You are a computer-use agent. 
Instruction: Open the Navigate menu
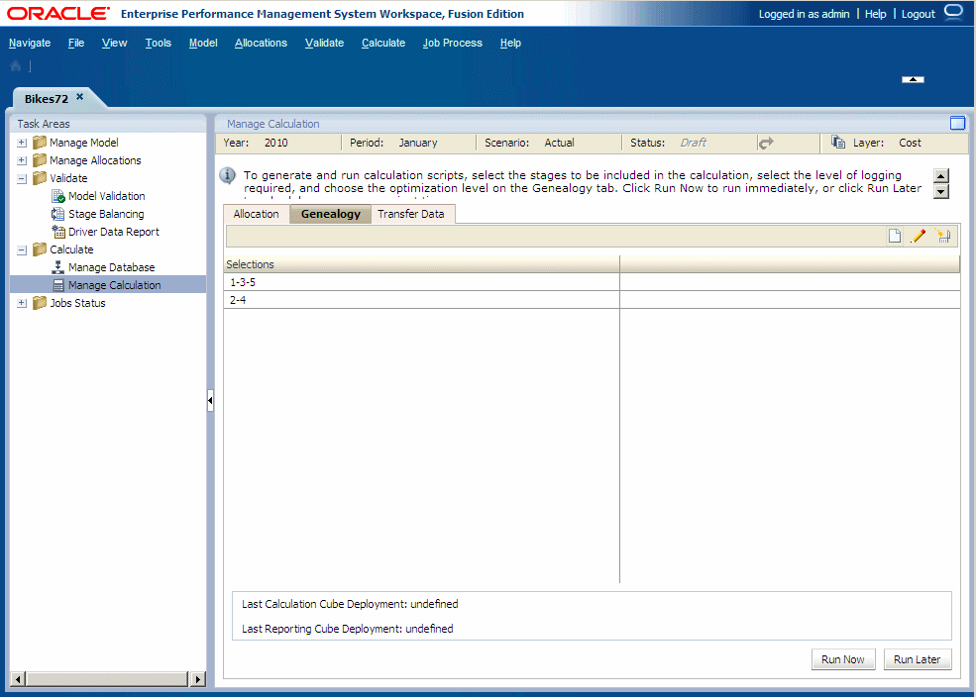(30, 43)
